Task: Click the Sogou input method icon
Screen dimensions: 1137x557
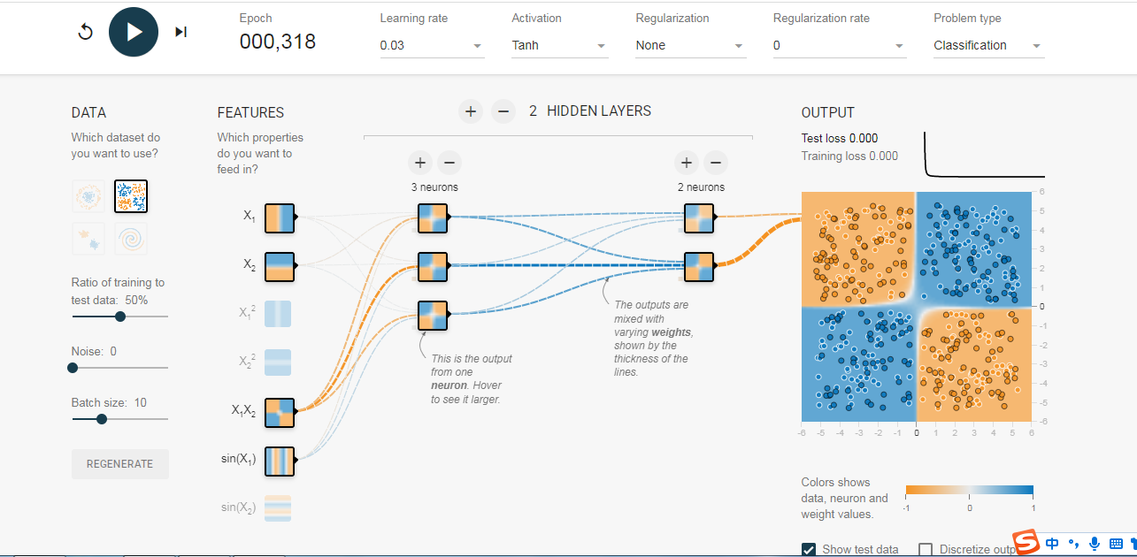Action: pos(1026,542)
